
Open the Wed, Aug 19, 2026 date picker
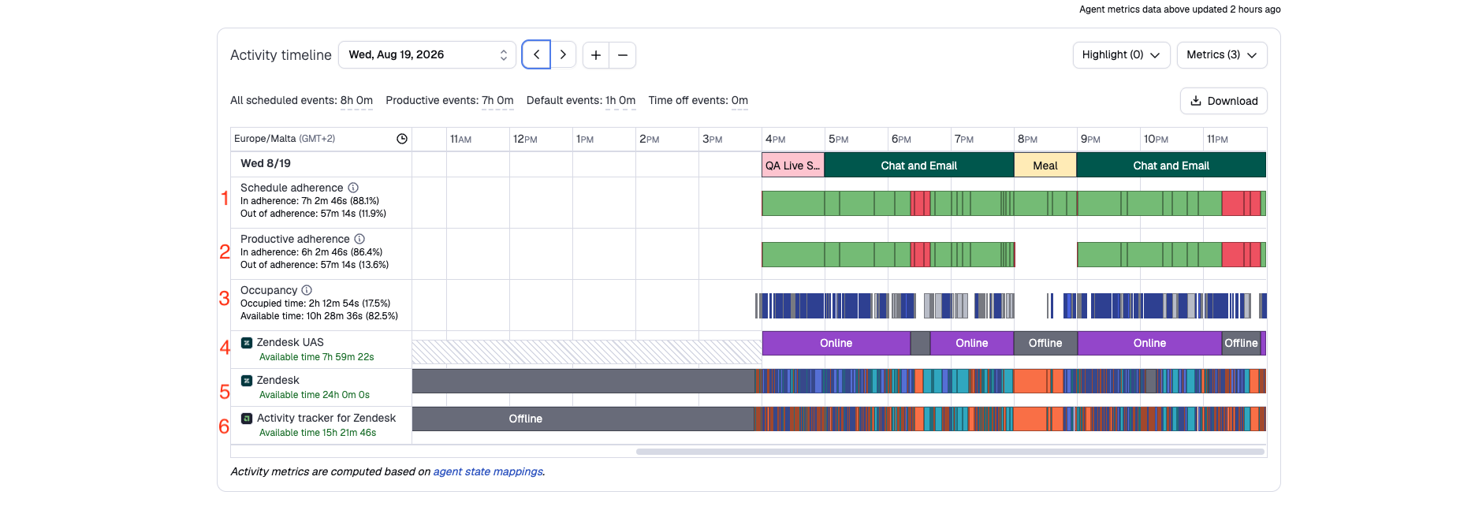(427, 54)
